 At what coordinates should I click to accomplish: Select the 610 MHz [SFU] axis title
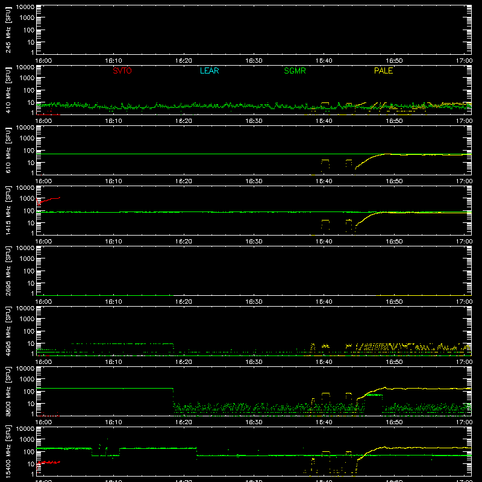click(x=8, y=150)
